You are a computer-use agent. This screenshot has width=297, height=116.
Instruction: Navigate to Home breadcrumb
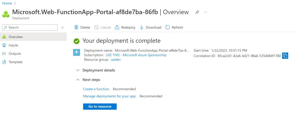7,3
